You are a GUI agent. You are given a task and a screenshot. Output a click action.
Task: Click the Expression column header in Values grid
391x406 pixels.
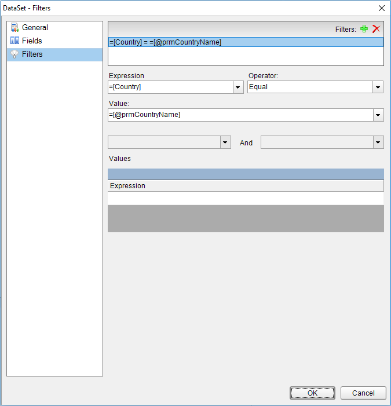click(246, 186)
